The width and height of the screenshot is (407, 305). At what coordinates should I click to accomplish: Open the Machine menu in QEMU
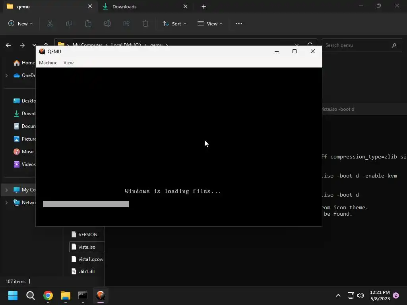(48, 62)
